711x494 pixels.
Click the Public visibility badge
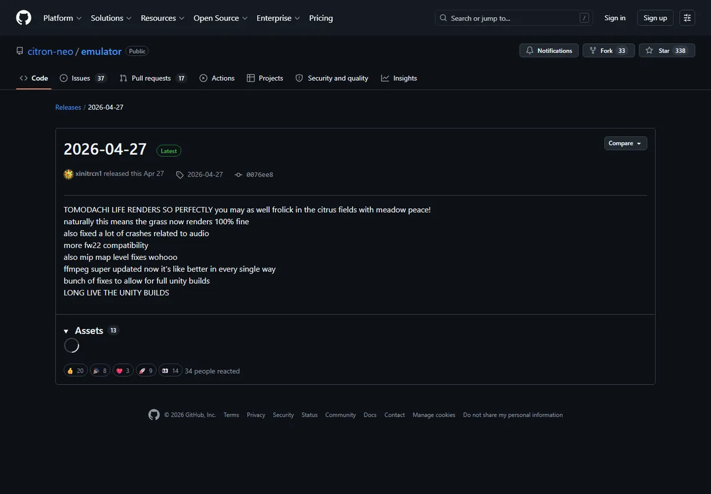(x=137, y=51)
